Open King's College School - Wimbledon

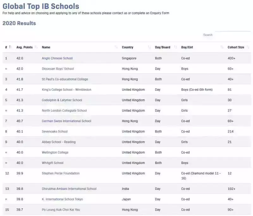(x=66, y=90)
